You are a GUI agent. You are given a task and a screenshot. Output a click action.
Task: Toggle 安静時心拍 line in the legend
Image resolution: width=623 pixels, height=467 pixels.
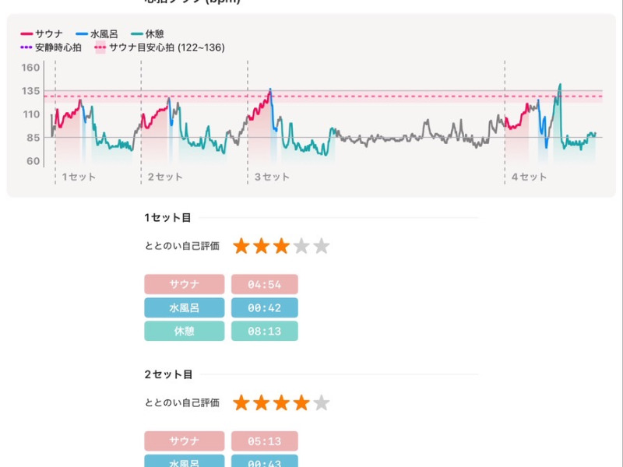coord(51,47)
